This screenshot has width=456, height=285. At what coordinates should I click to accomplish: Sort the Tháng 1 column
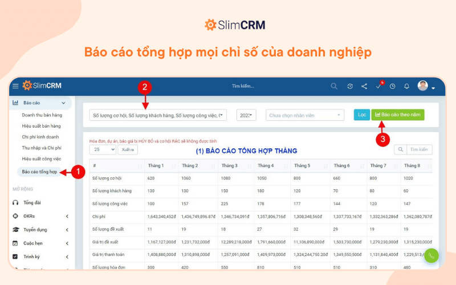coord(161,166)
